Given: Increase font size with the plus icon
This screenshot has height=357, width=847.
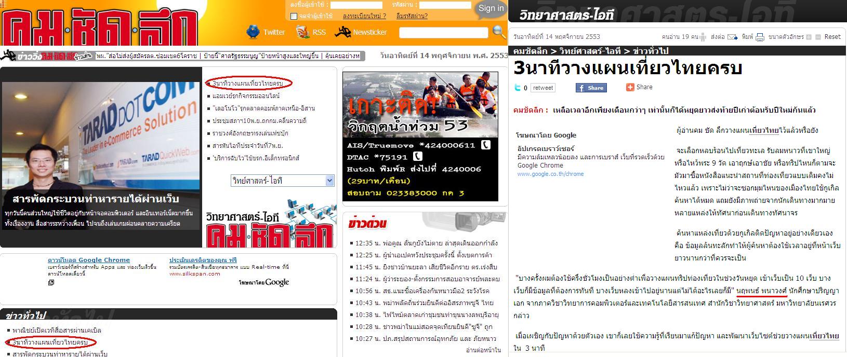Looking at the screenshot, I should [x=809, y=37].
